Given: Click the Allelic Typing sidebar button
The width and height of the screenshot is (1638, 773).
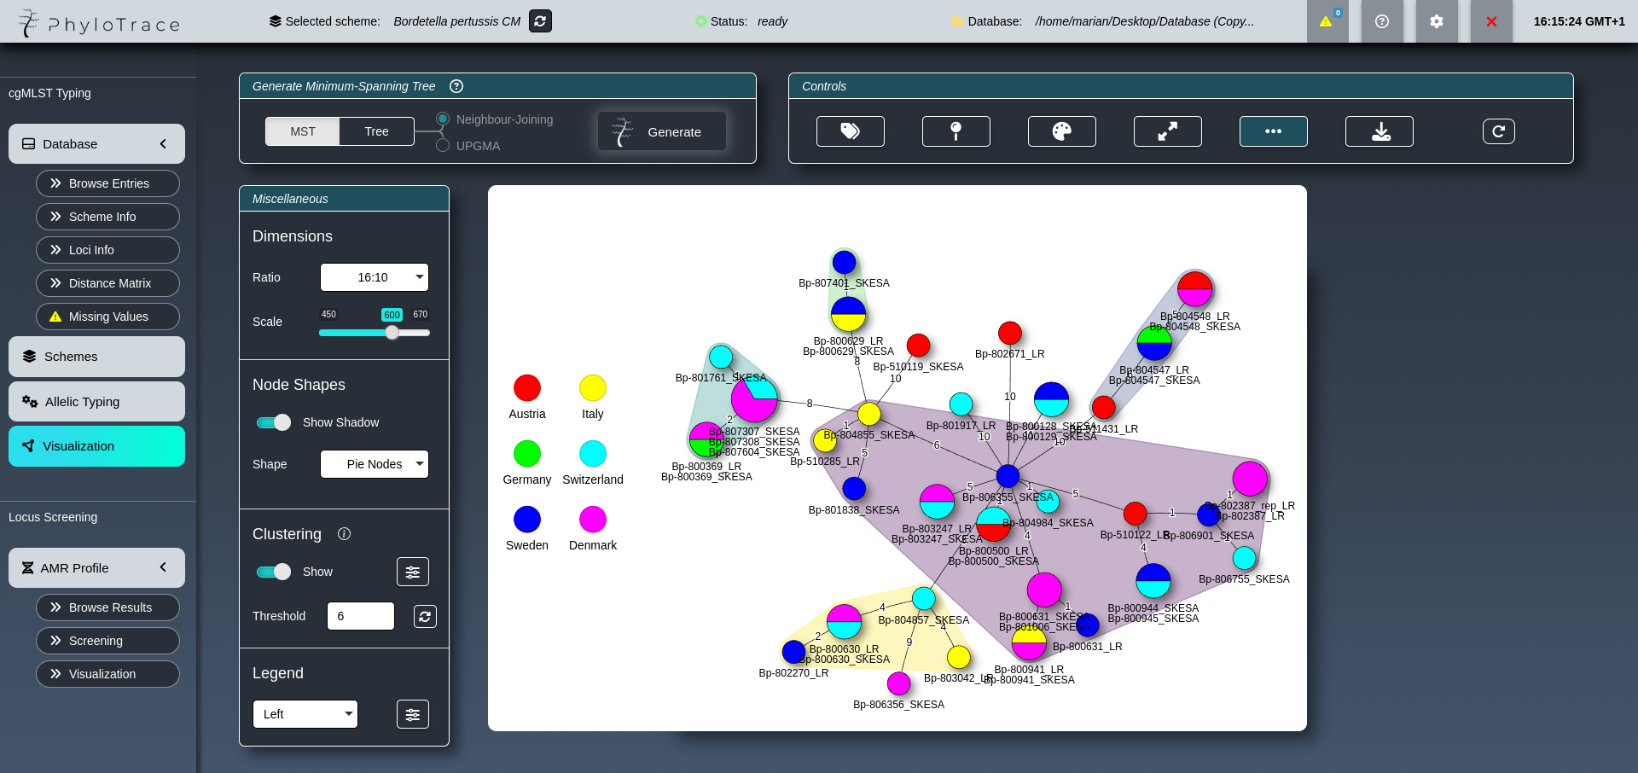Looking at the screenshot, I should pos(96,402).
